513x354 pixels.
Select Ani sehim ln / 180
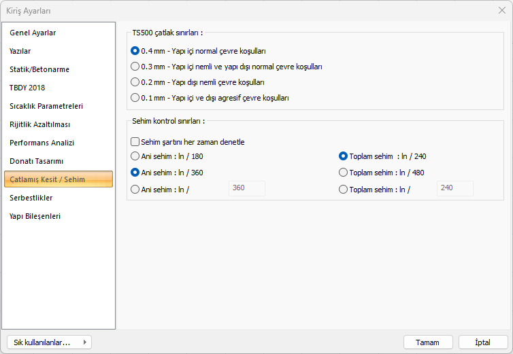[x=135, y=156]
